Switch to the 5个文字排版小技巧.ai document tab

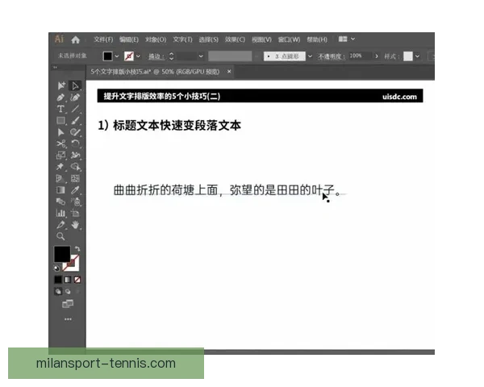155,72
